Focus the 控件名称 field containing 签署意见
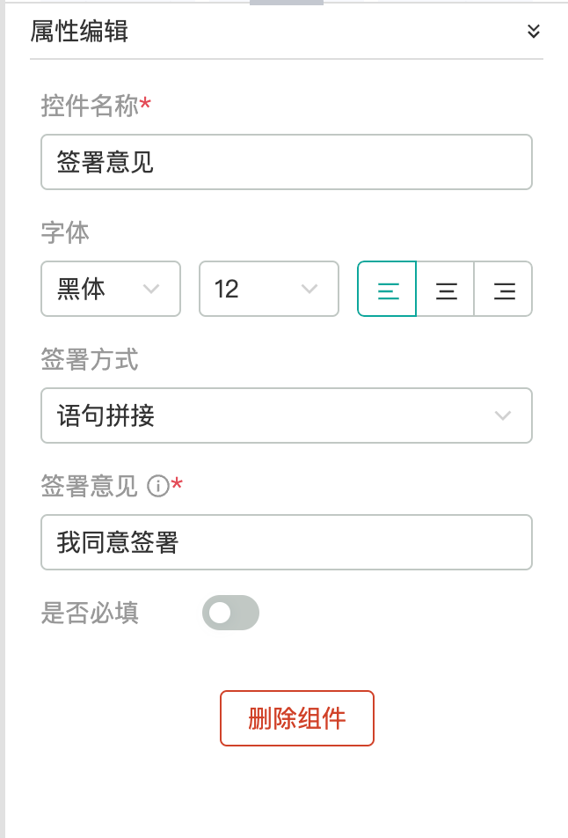Screen dimensions: 568x838 tap(287, 162)
